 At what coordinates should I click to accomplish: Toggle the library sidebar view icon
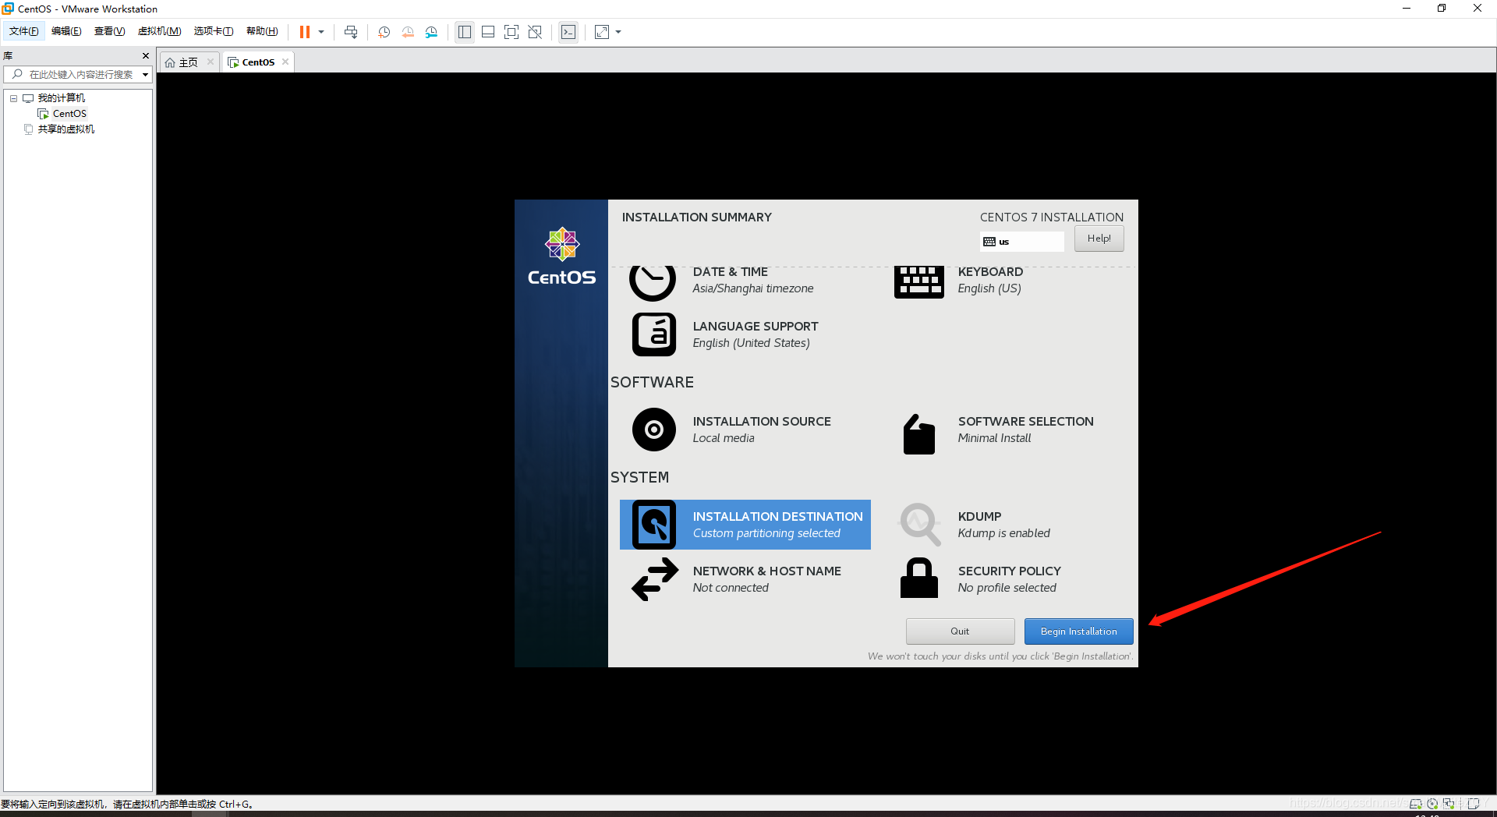point(465,32)
